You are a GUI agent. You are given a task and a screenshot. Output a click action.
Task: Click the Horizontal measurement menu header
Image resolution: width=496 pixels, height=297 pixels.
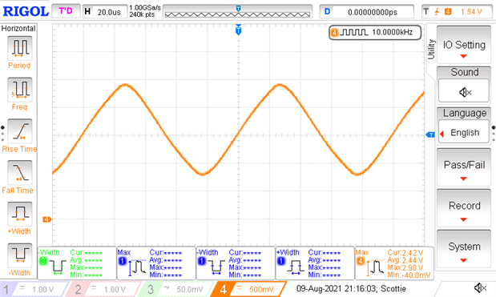click(x=18, y=29)
